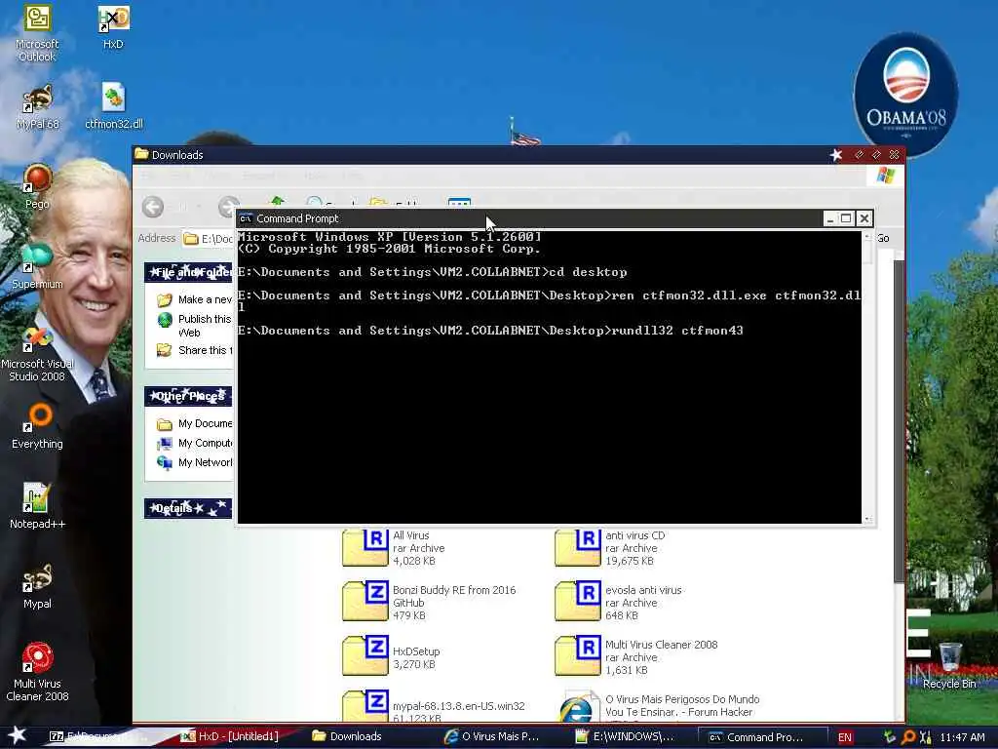Switch to Downloads taskbar button
Screen dimensions: 998x749
(347, 736)
